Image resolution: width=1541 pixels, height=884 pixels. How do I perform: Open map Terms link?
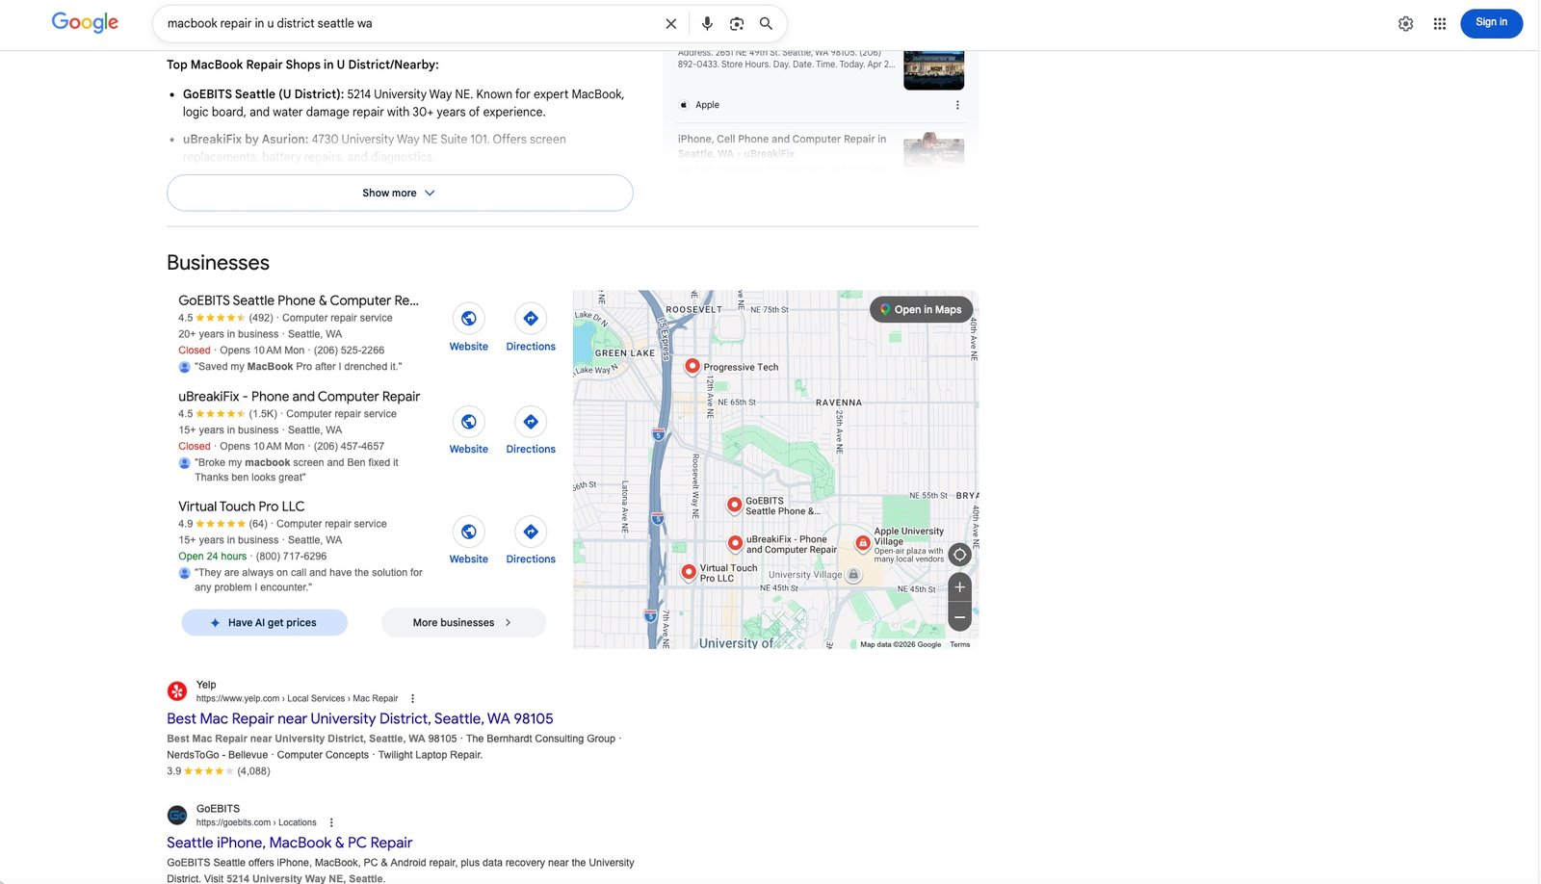pyautogui.click(x=960, y=644)
